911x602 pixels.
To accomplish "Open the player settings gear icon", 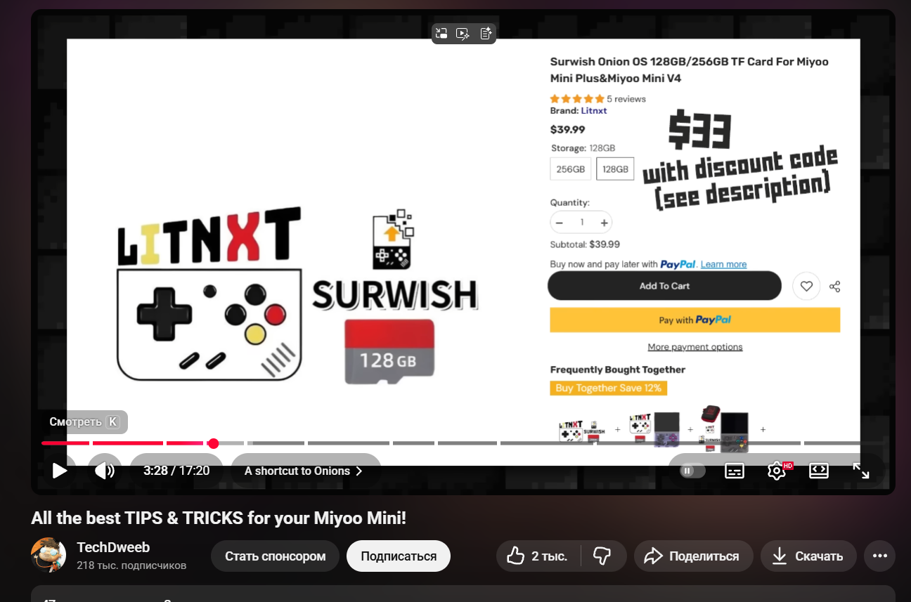I will click(777, 471).
